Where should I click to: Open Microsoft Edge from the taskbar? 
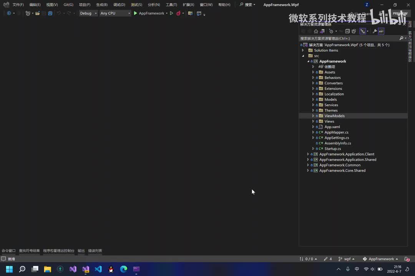124,269
